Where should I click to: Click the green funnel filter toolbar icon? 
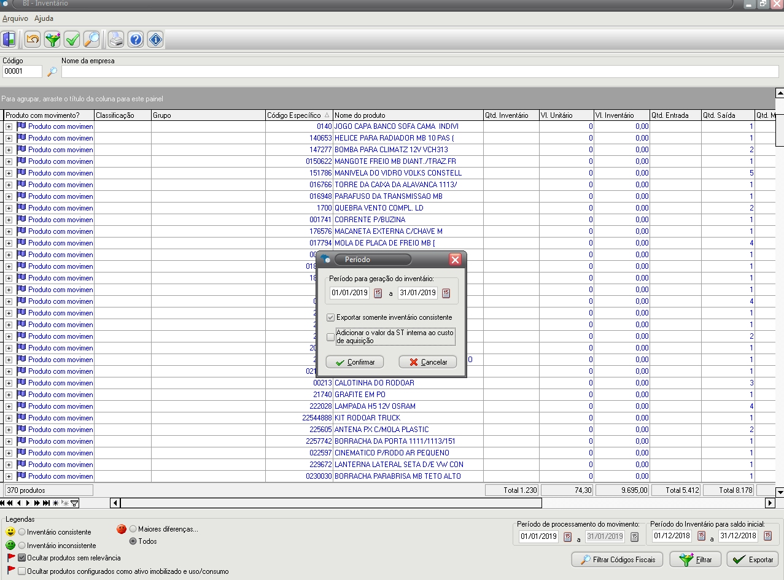tap(53, 40)
